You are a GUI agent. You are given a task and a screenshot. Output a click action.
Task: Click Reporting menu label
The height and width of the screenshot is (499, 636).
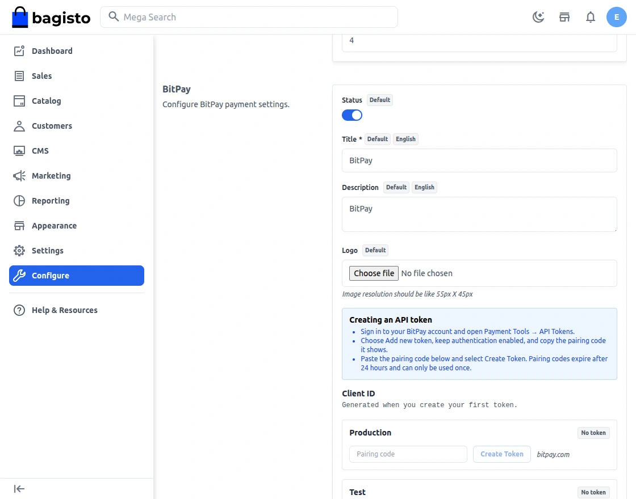[51, 201]
